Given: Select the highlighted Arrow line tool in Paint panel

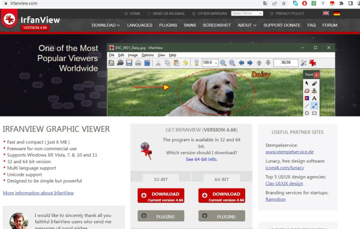Looking at the screenshot, I should coord(314,106).
